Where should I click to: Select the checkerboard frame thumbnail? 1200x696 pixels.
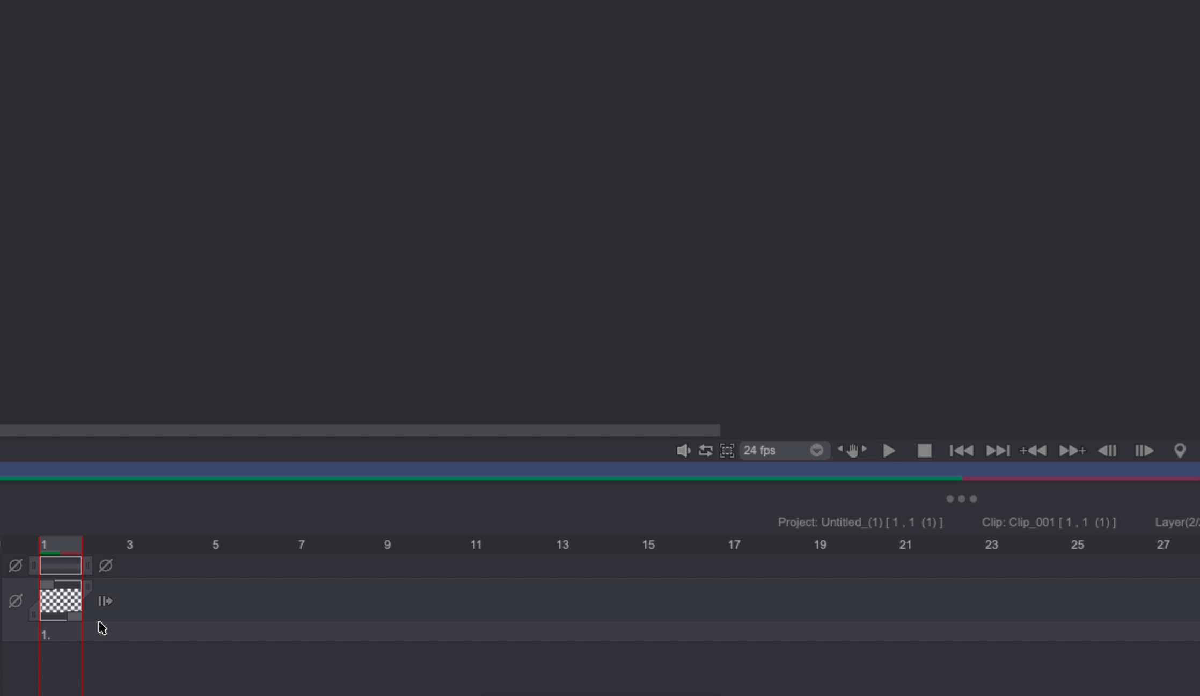click(x=61, y=600)
